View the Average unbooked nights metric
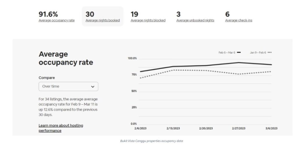298x145 pixels. pos(195,20)
